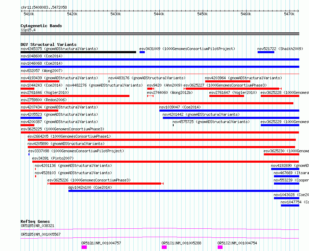Open the nsv4575725 variant label
309x251 pixels.
[x=211, y=122]
